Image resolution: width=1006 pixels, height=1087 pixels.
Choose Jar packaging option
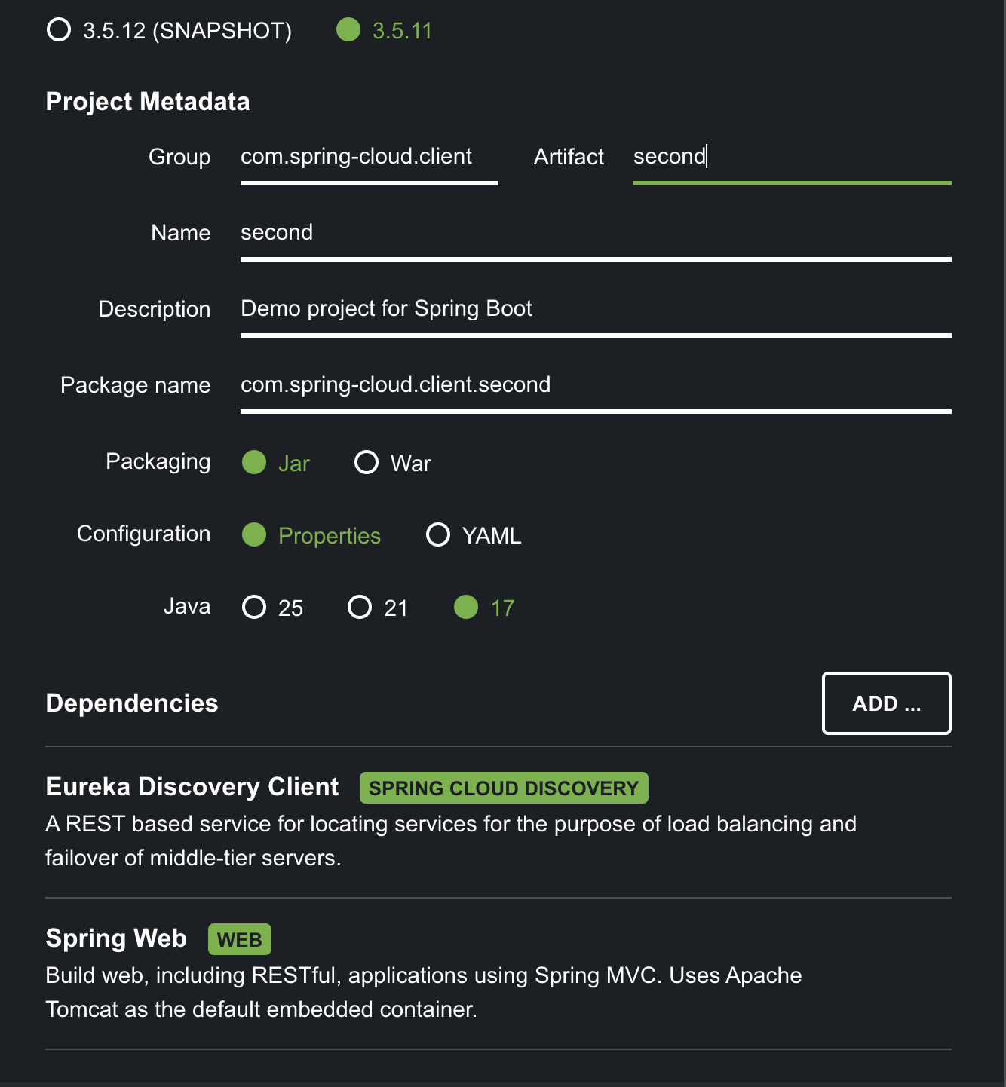(x=275, y=463)
